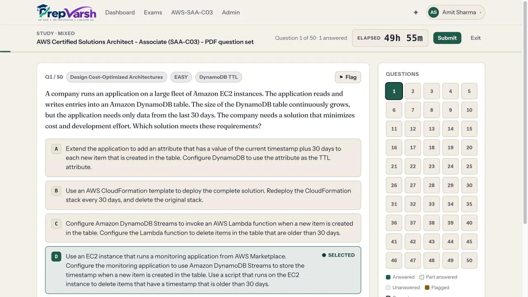The image size is (528, 297).
Task: Navigate to question 13
Action: tap(431, 129)
